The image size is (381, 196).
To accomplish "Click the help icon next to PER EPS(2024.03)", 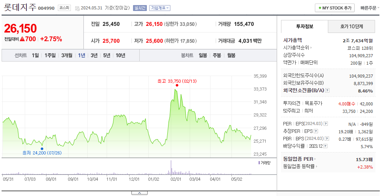I will (x=326, y=124).
